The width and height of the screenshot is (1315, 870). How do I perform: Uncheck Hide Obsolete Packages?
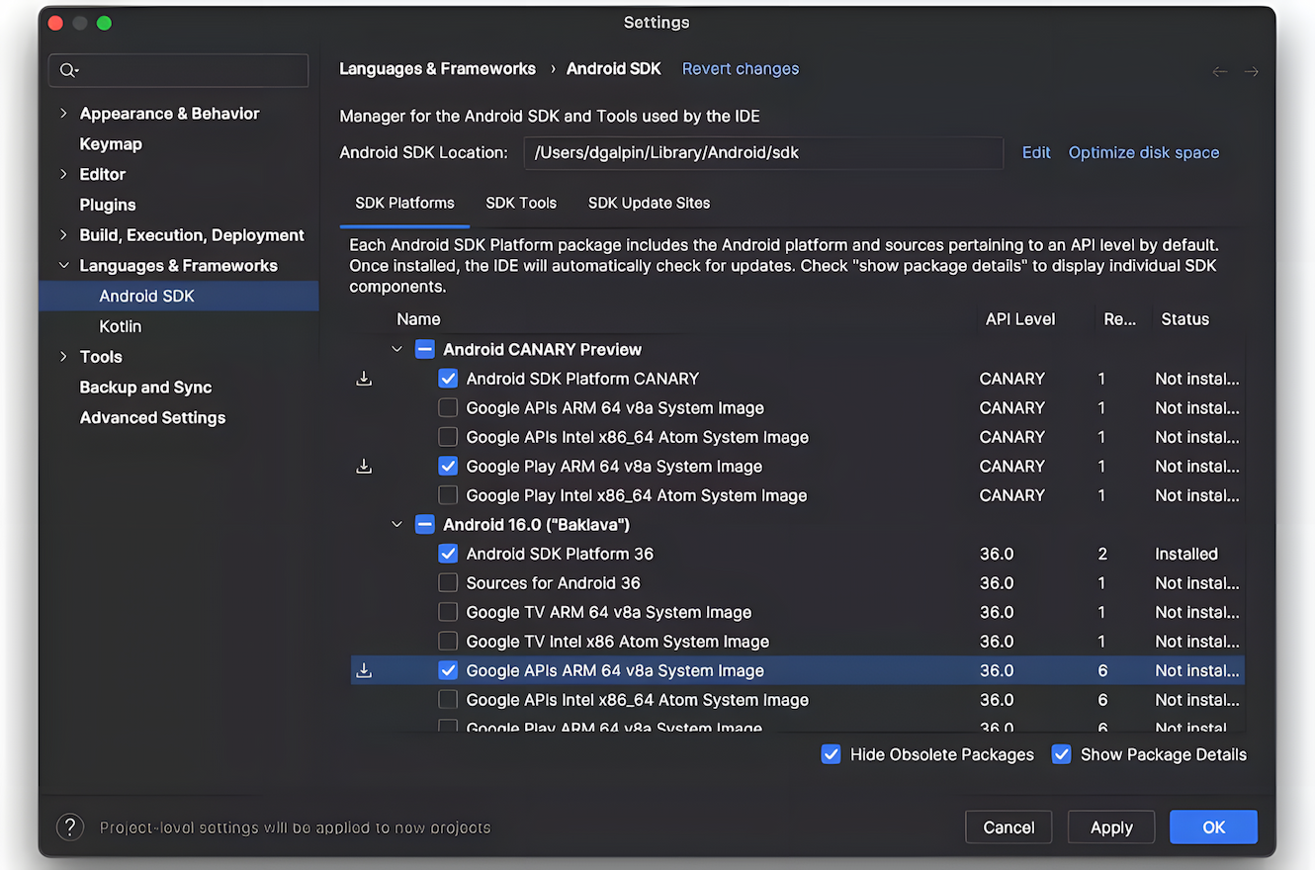click(x=832, y=754)
